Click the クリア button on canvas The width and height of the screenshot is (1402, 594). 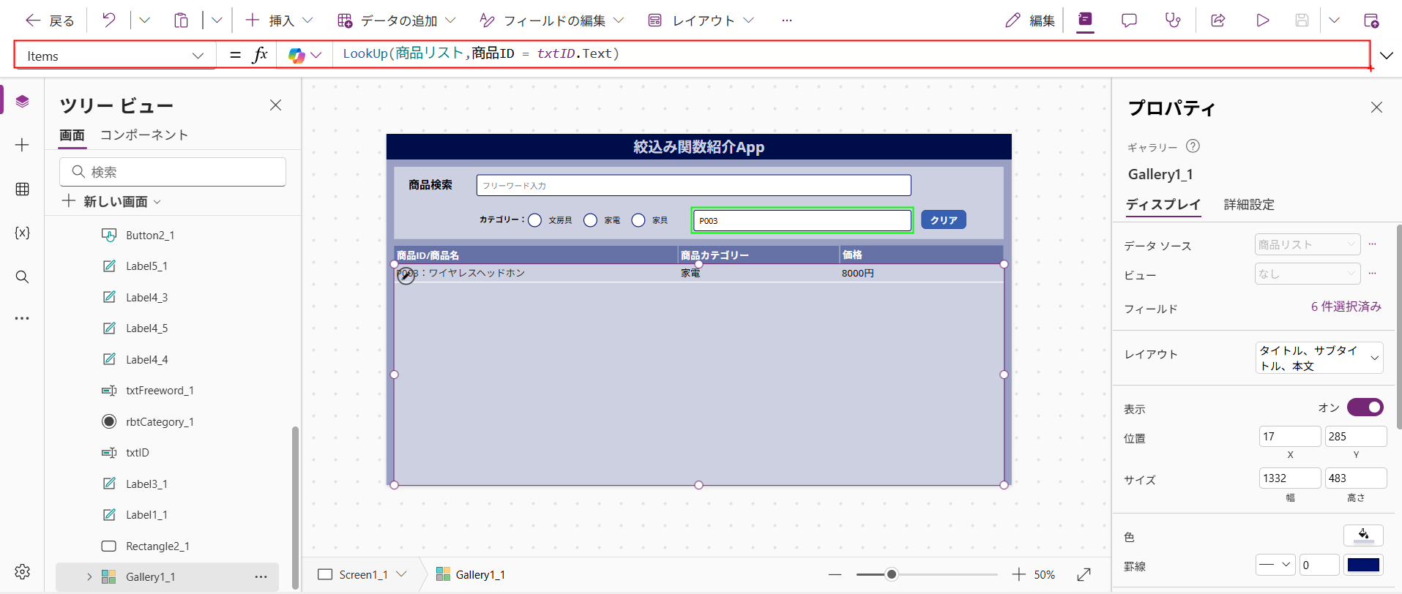943,220
